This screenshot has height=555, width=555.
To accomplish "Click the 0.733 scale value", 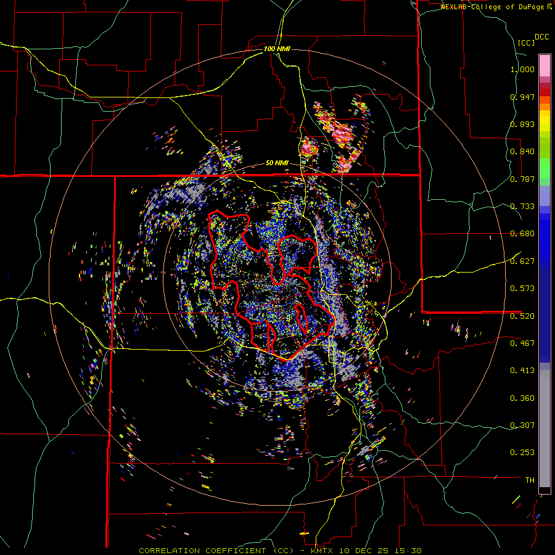I will pyautogui.click(x=522, y=207).
